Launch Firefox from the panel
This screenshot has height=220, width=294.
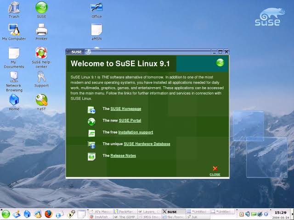(x=48, y=214)
